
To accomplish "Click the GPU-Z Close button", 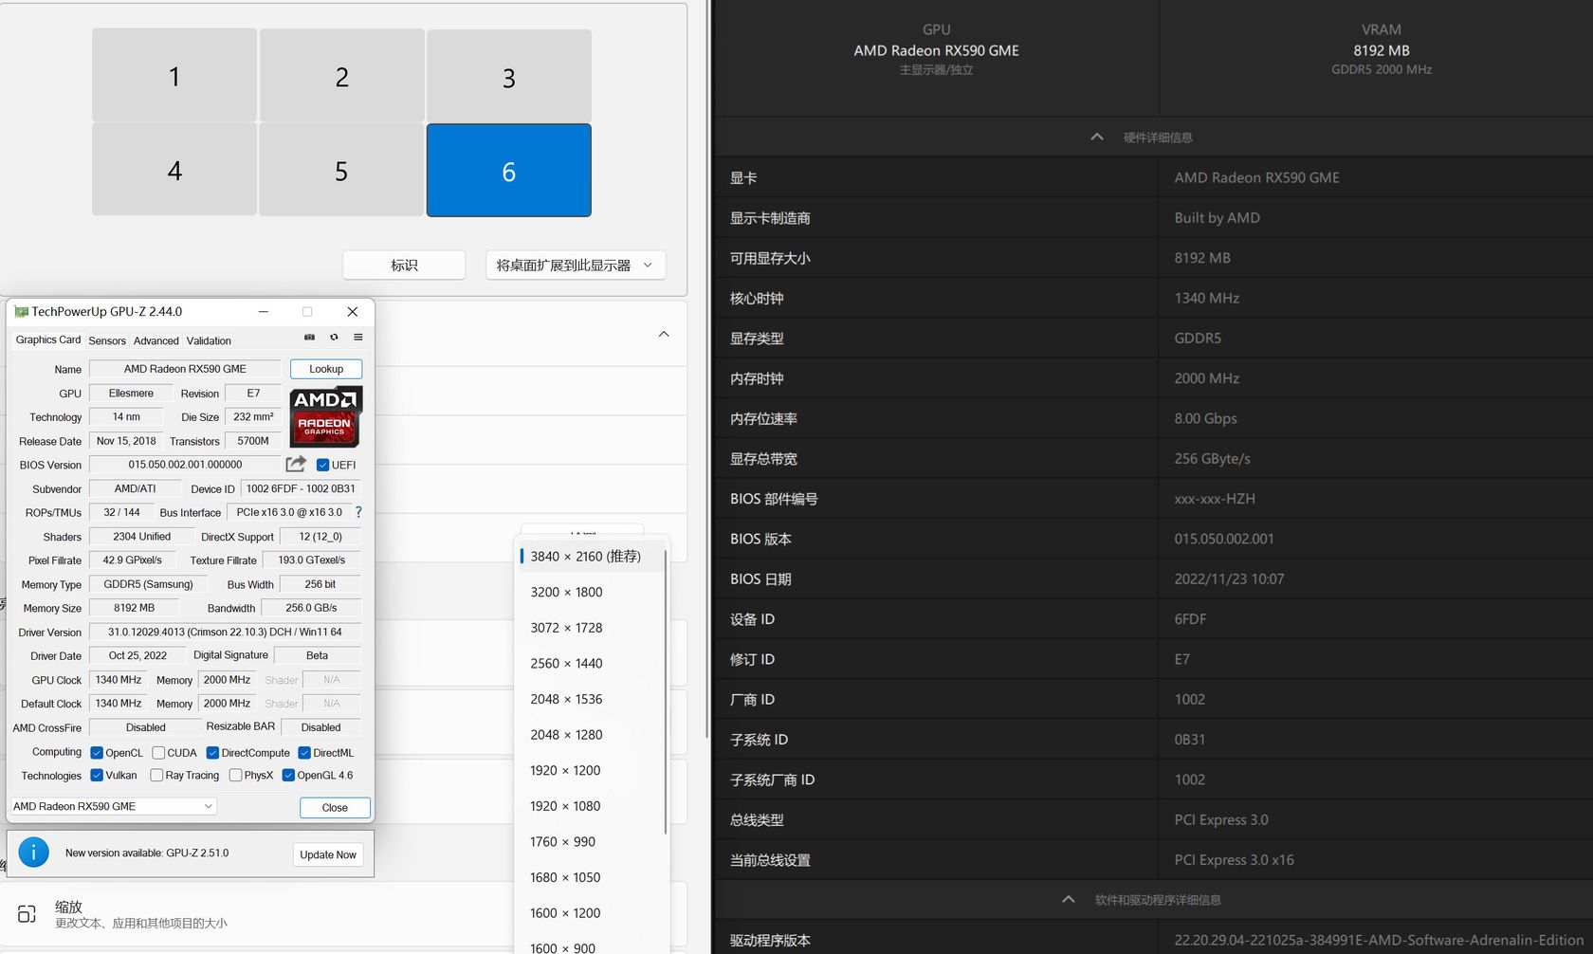I will (x=335, y=807).
